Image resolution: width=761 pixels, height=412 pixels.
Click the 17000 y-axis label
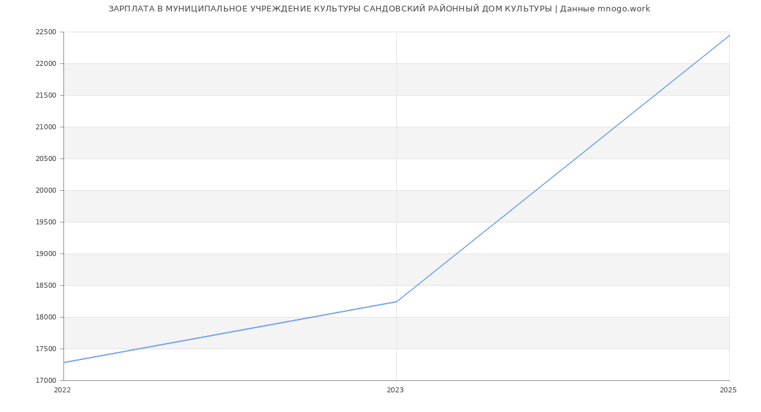coord(46,381)
